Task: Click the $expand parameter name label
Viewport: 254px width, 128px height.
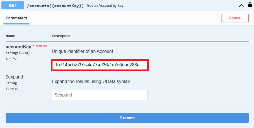Action: [x=14, y=77]
